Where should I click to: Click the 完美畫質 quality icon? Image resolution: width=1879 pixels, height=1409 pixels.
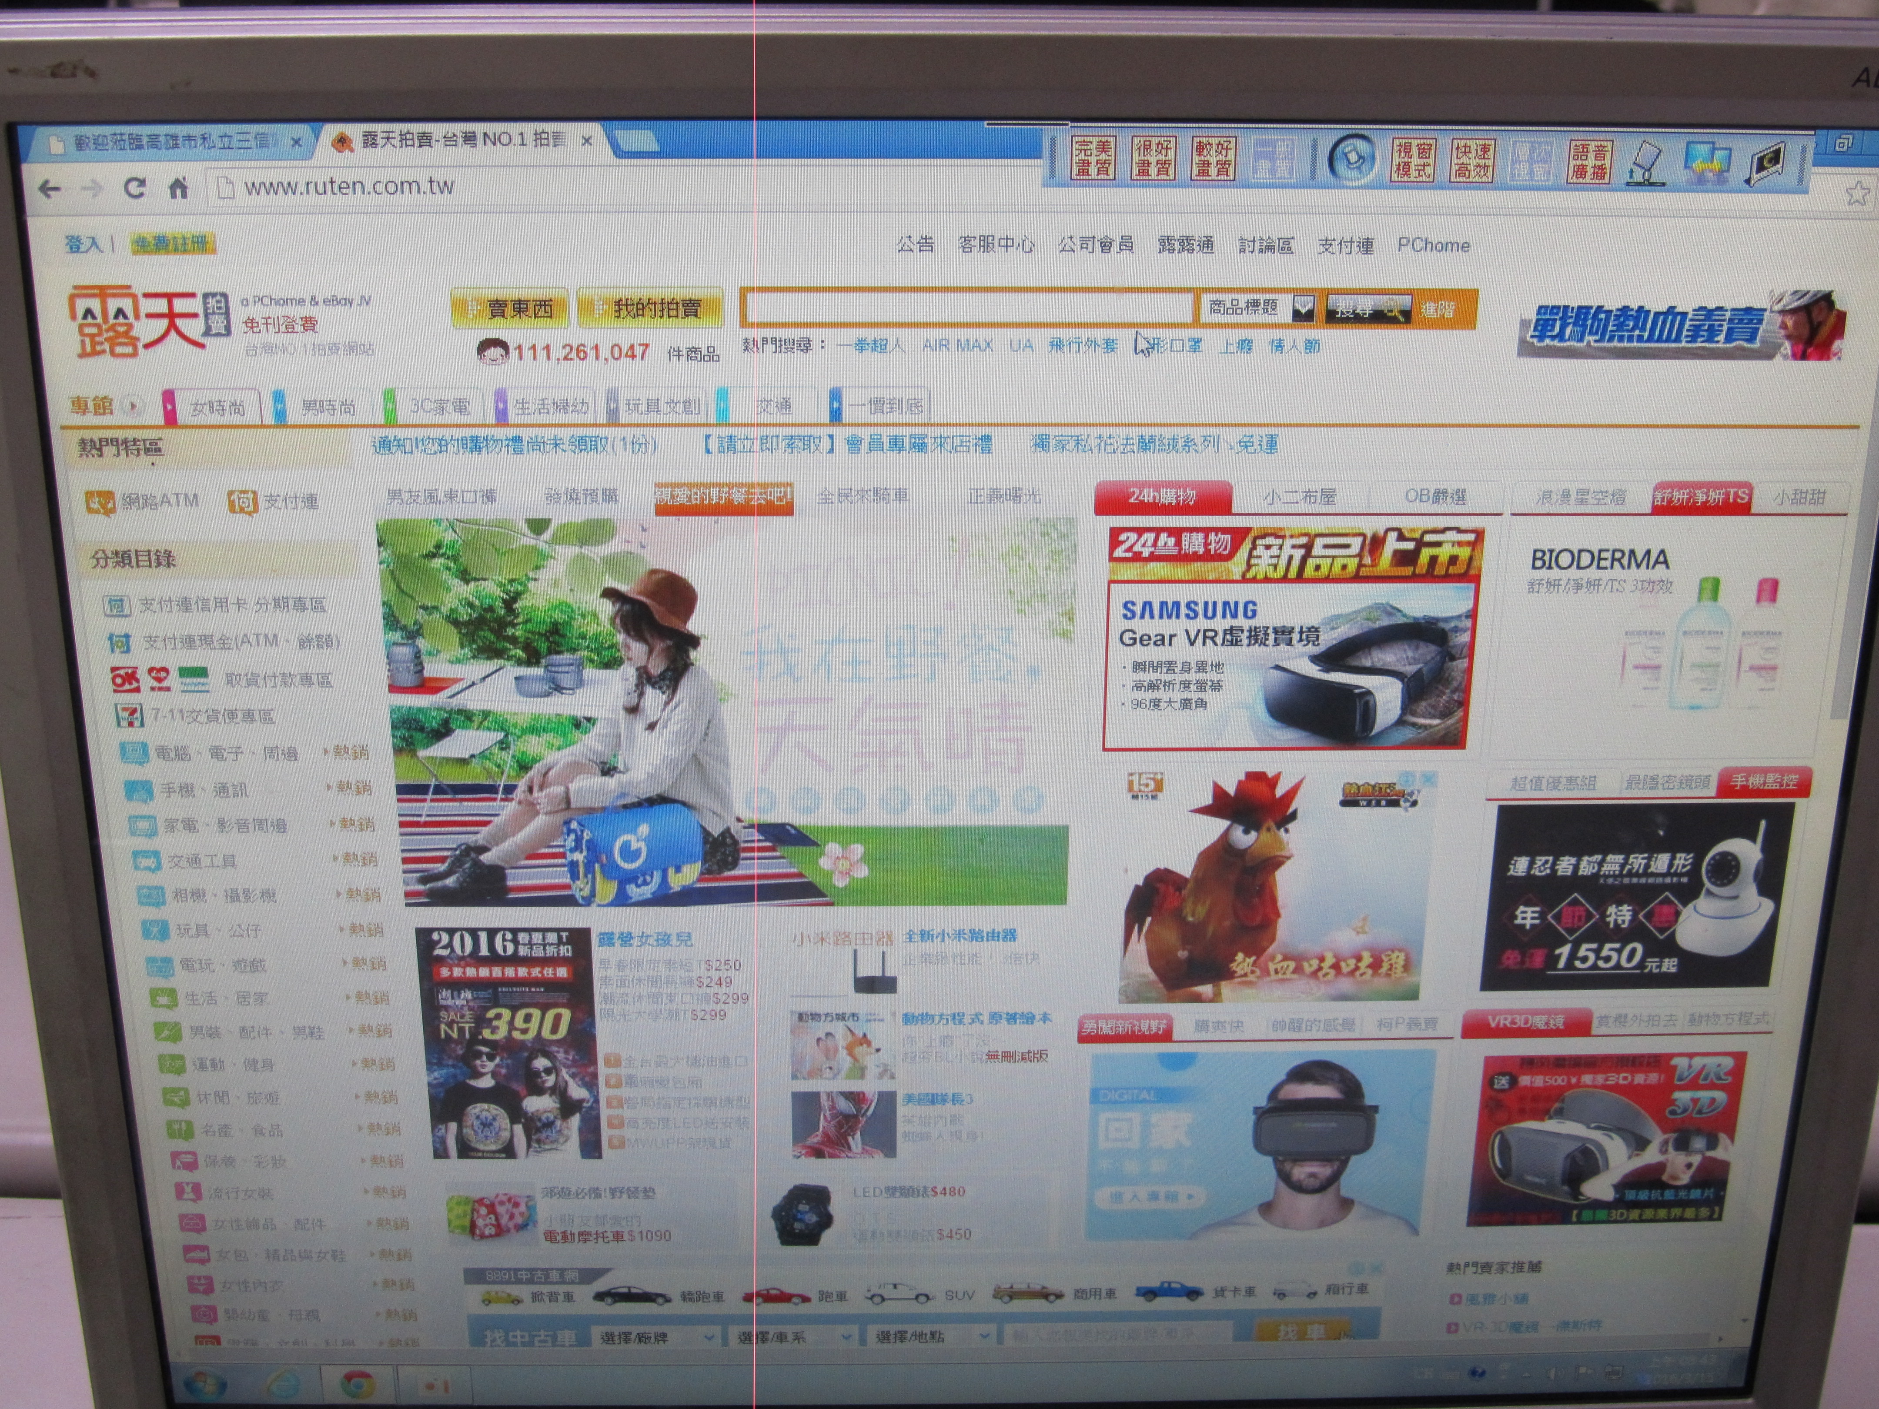point(1093,158)
